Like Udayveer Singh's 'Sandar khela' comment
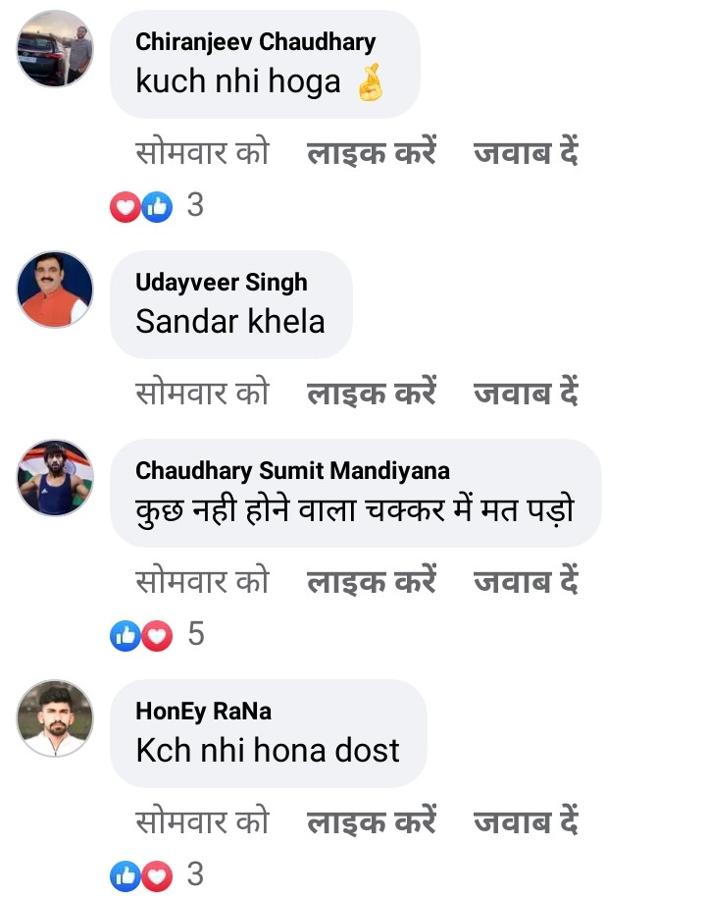 point(372,393)
